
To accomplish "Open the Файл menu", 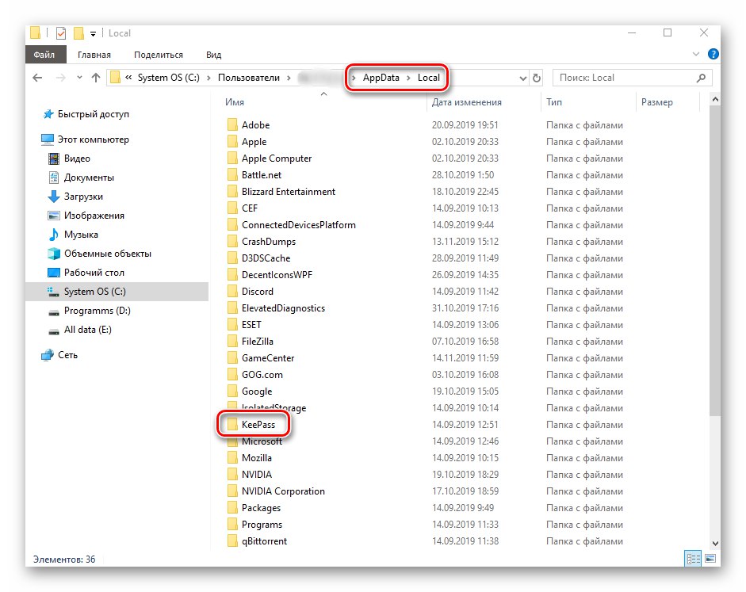I will (45, 54).
